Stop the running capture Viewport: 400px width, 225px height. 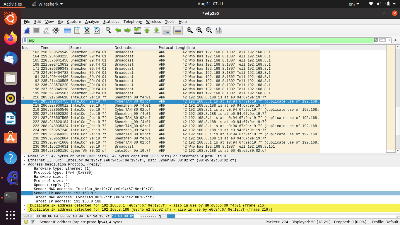pos(37,30)
